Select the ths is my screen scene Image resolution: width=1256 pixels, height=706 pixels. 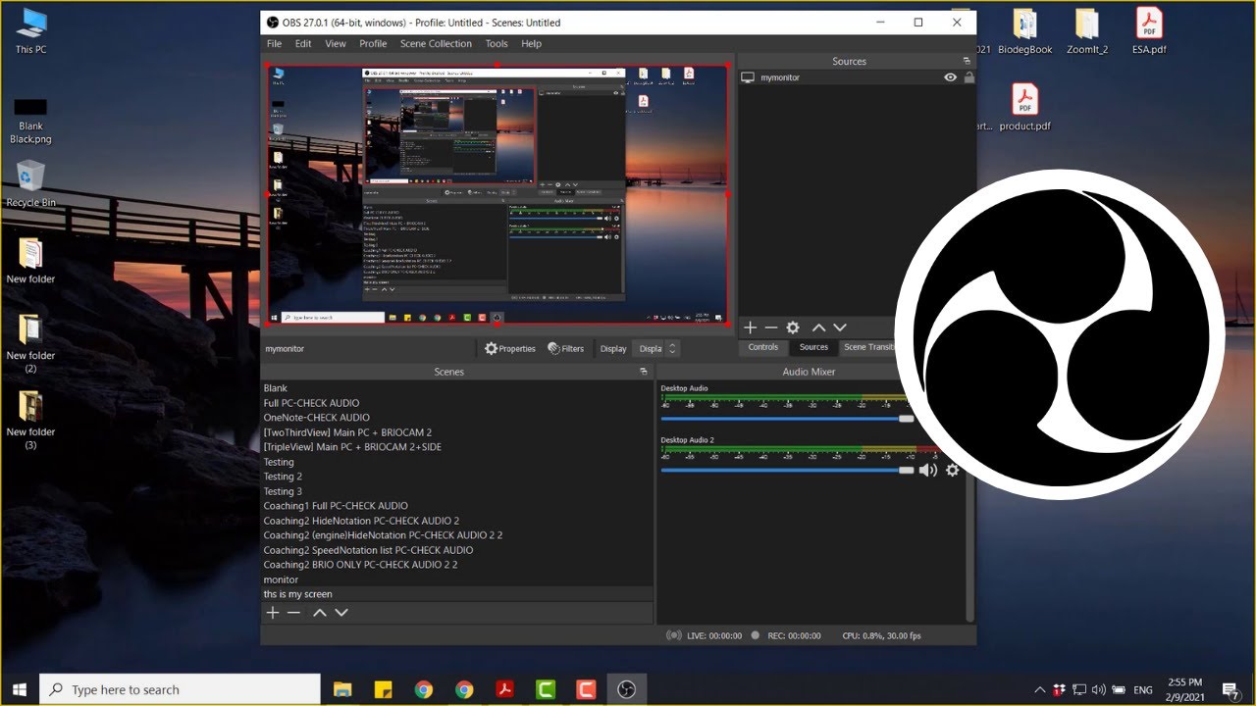456,594
